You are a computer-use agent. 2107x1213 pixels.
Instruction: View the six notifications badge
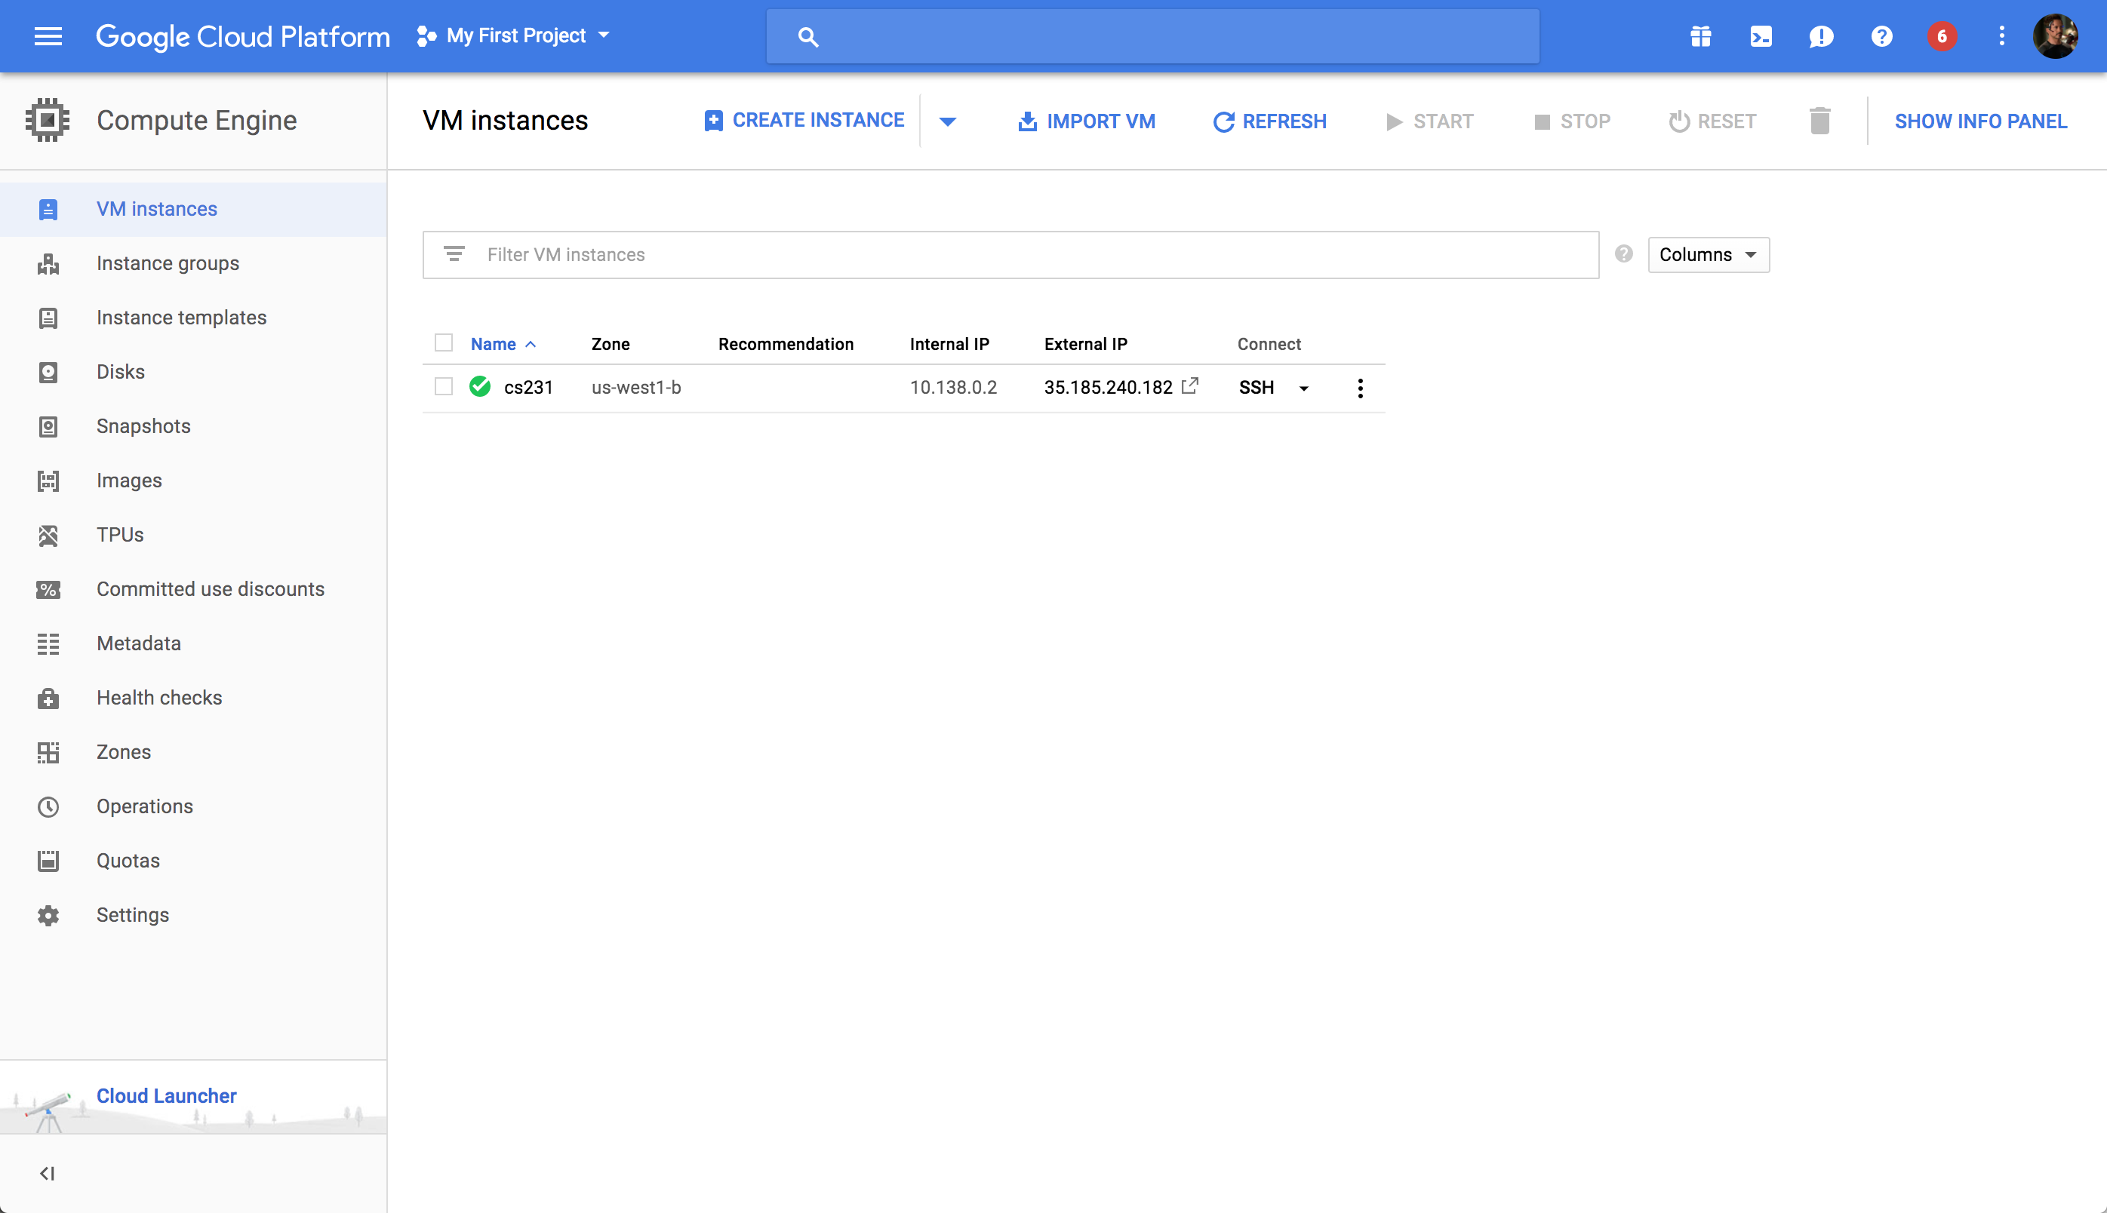(1942, 37)
